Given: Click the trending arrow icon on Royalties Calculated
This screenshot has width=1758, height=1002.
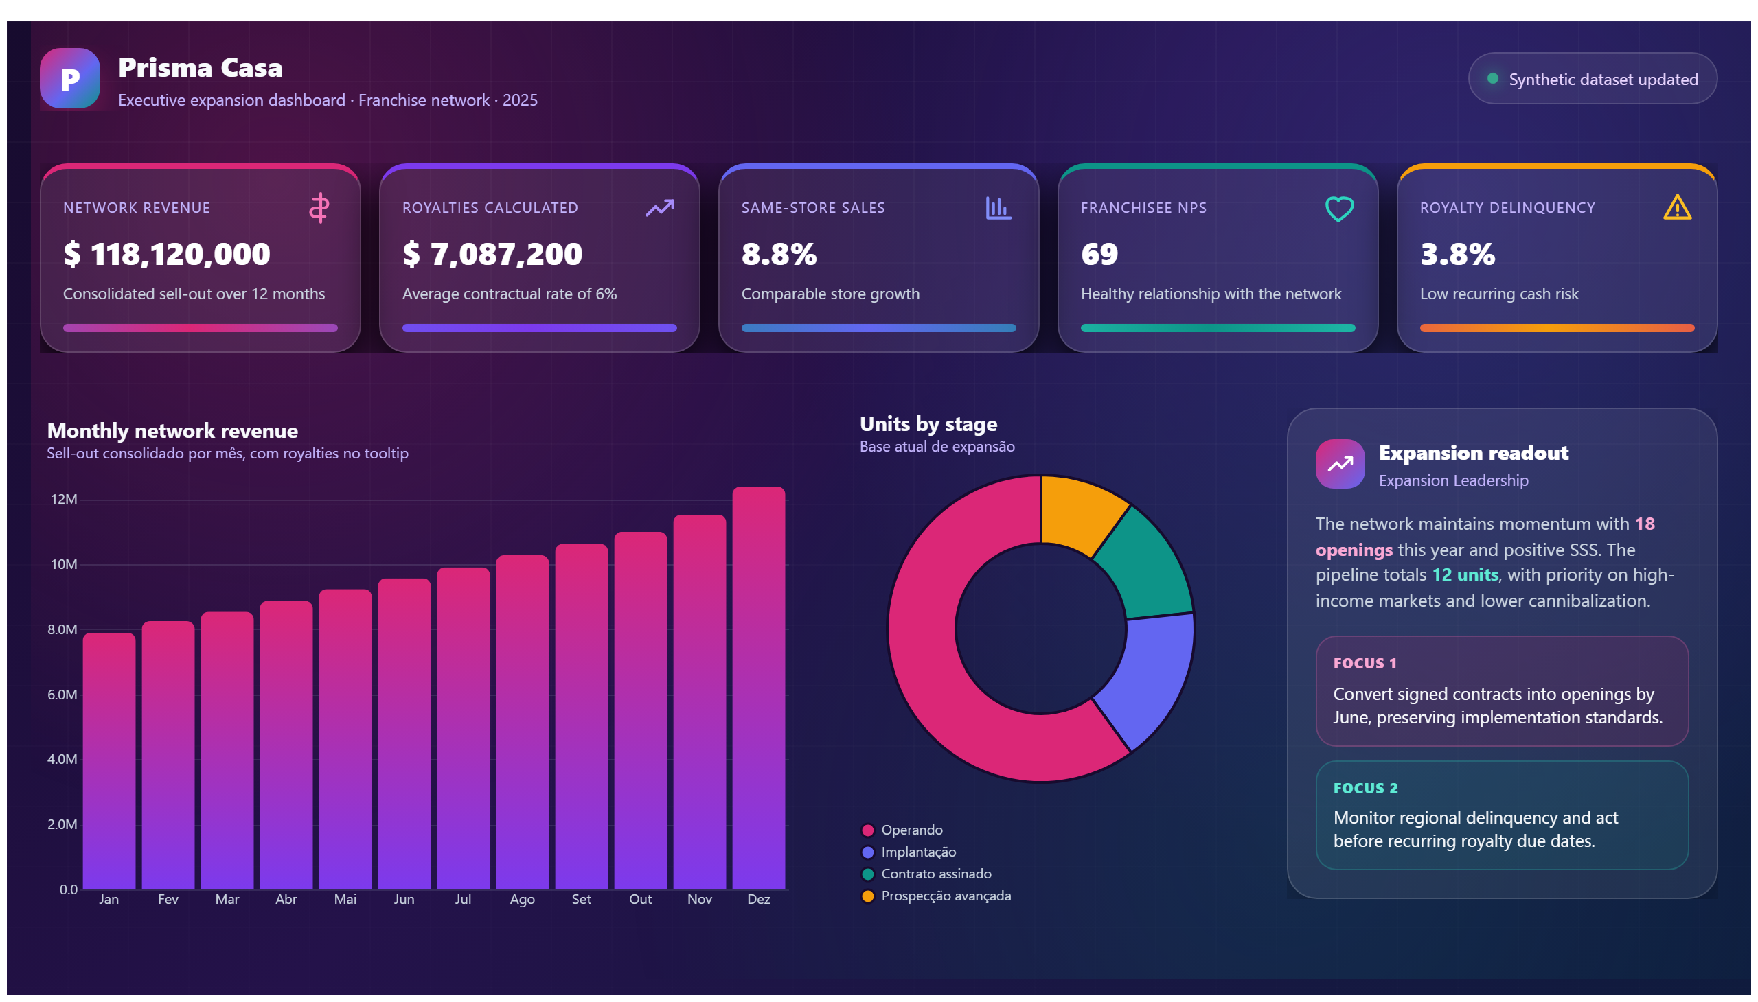Looking at the screenshot, I should click(659, 208).
